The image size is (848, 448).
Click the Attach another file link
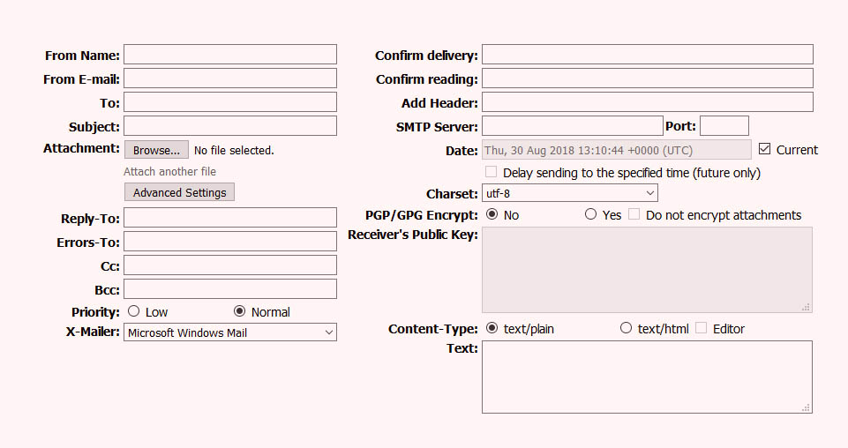[x=169, y=172]
